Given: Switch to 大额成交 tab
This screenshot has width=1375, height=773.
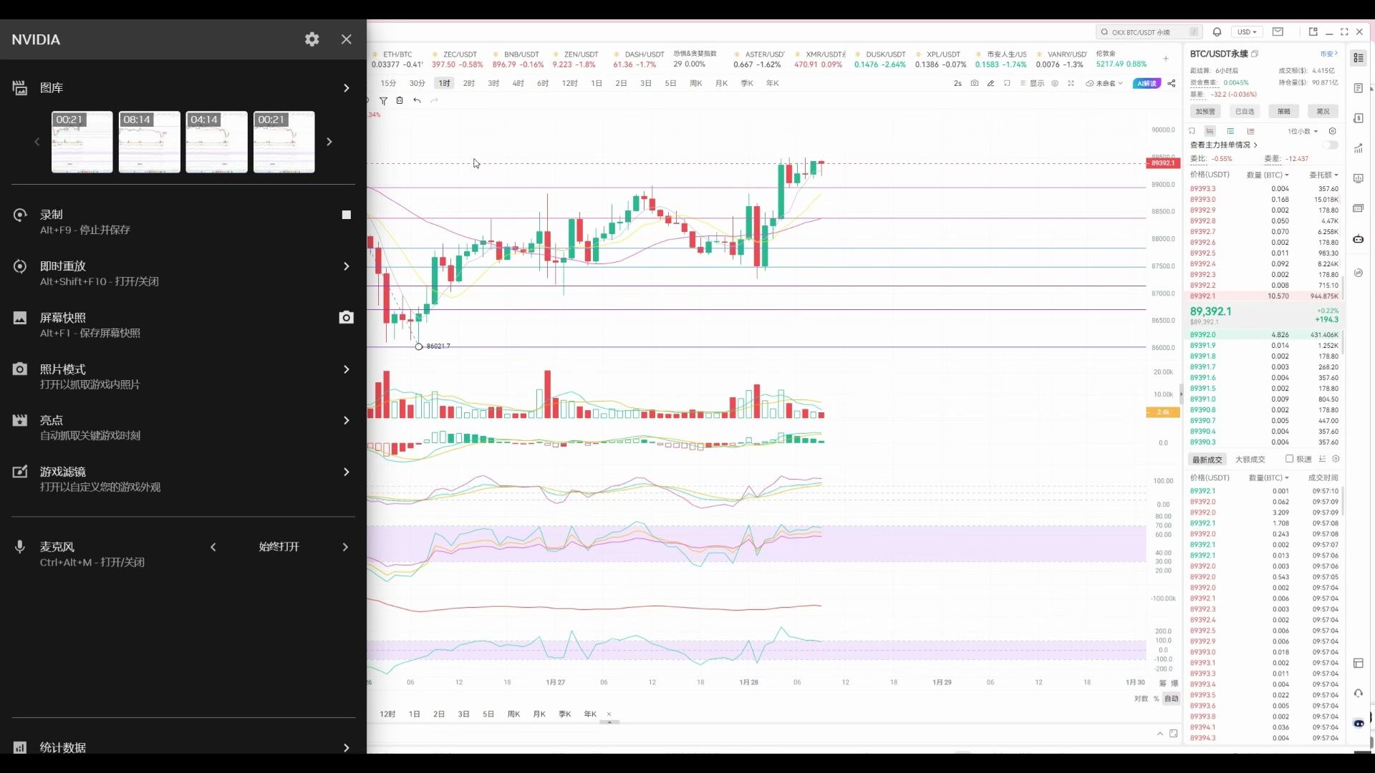Looking at the screenshot, I should [x=1250, y=460].
